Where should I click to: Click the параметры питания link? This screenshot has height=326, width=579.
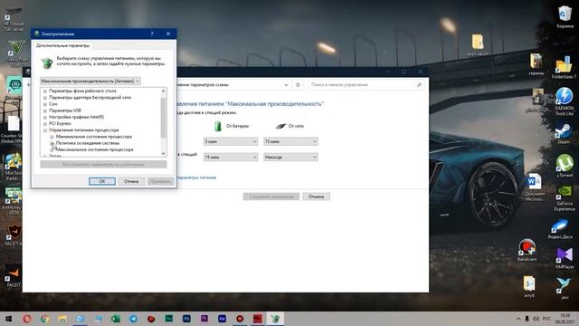(196, 177)
